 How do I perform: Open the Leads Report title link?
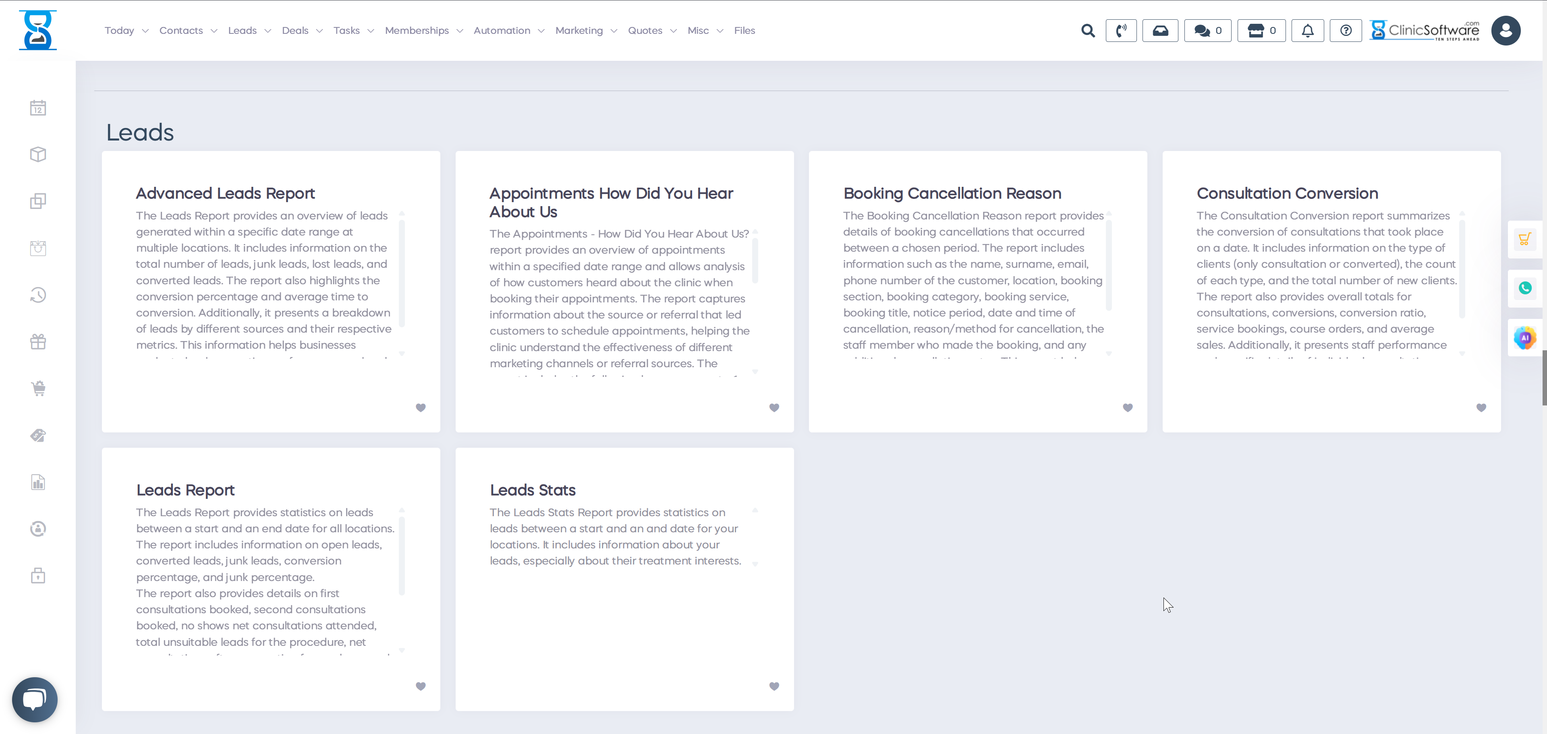pos(185,490)
